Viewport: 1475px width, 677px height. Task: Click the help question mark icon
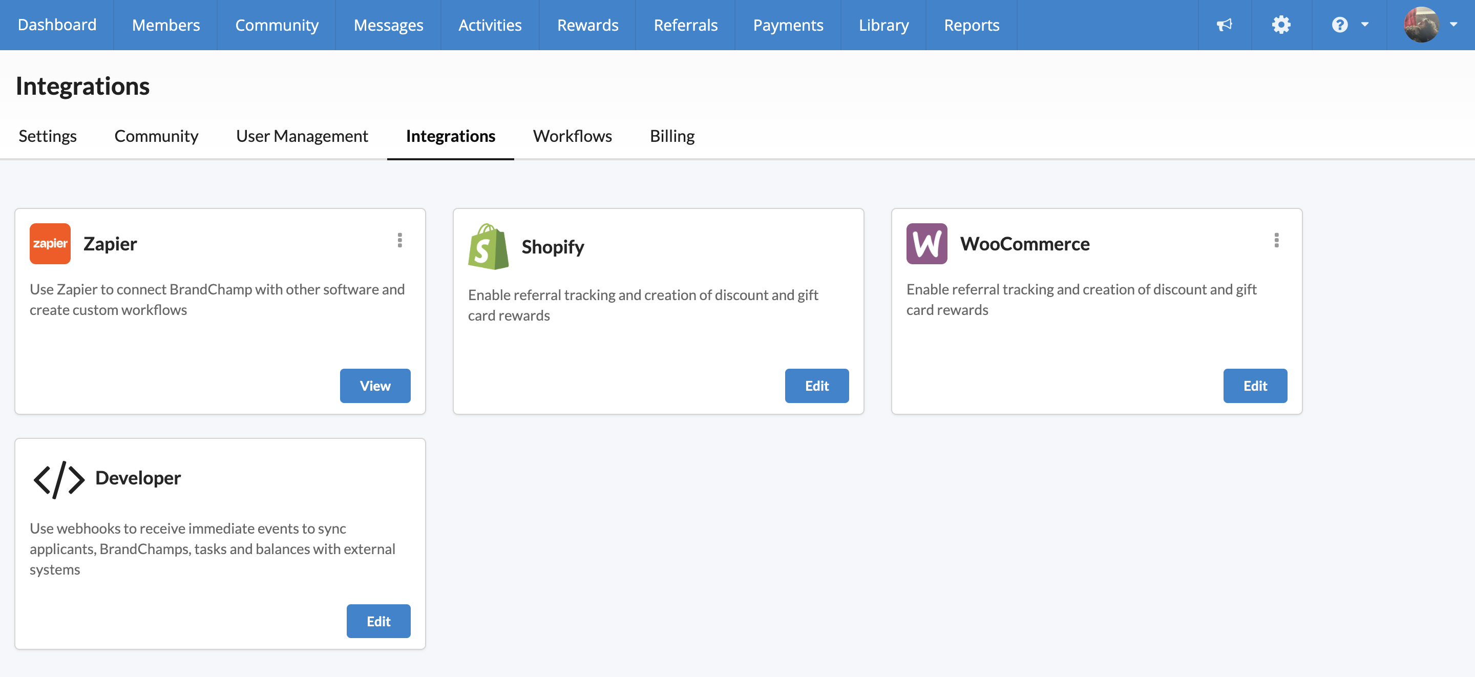1339,25
